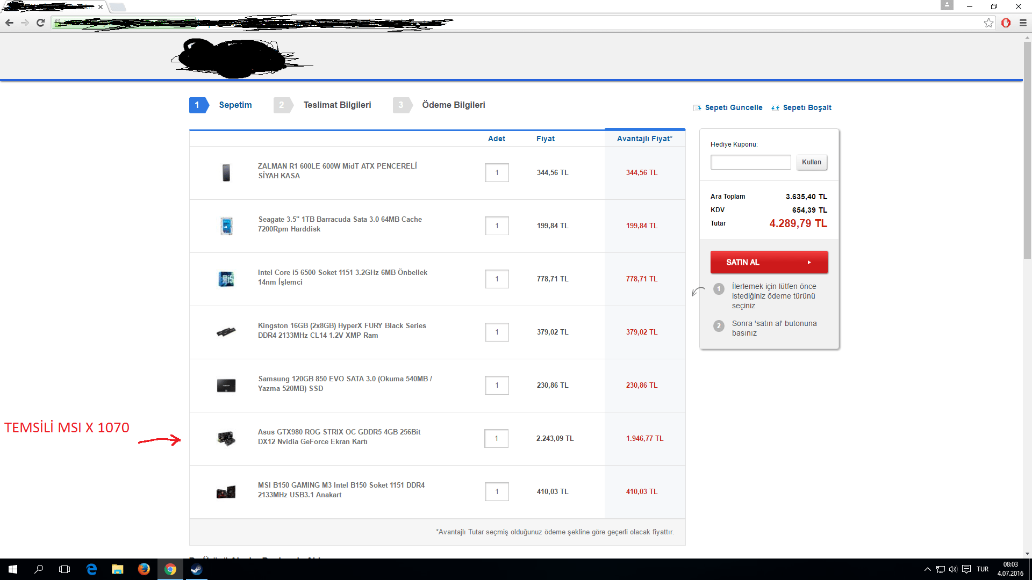Open Firefox from the taskbar

(144, 569)
